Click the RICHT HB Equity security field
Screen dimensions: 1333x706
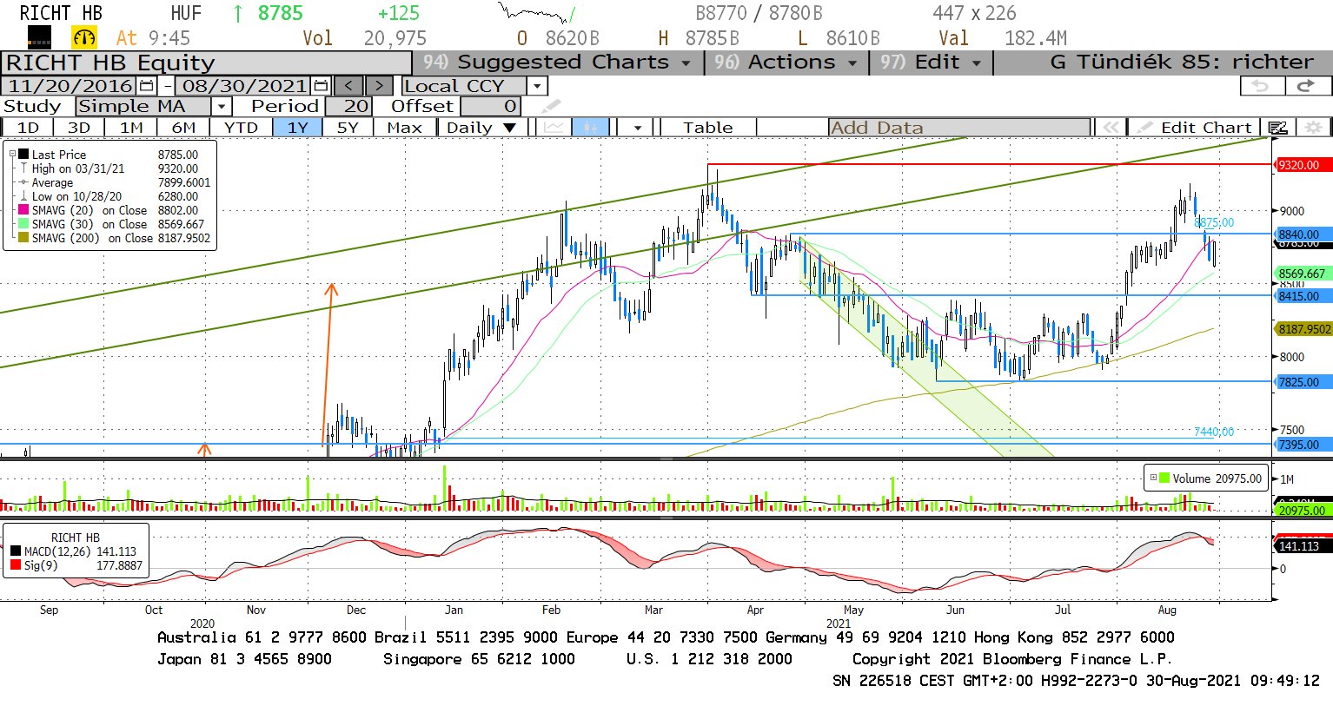pyautogui.click(x=207, y=63)
